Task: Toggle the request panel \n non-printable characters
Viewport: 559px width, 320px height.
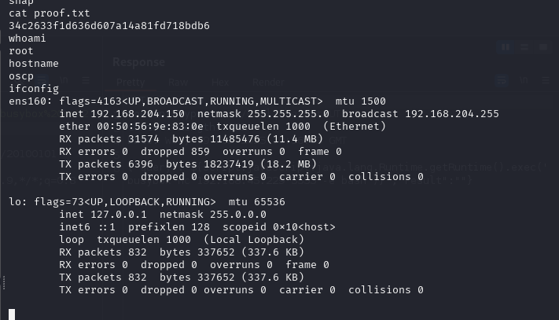Action: pyautogui.click(x=64, y=80)
